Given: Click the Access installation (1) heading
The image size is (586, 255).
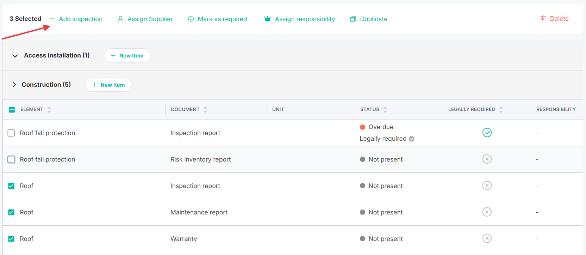Looking at the screenshot, I should (x=57, y=55).
